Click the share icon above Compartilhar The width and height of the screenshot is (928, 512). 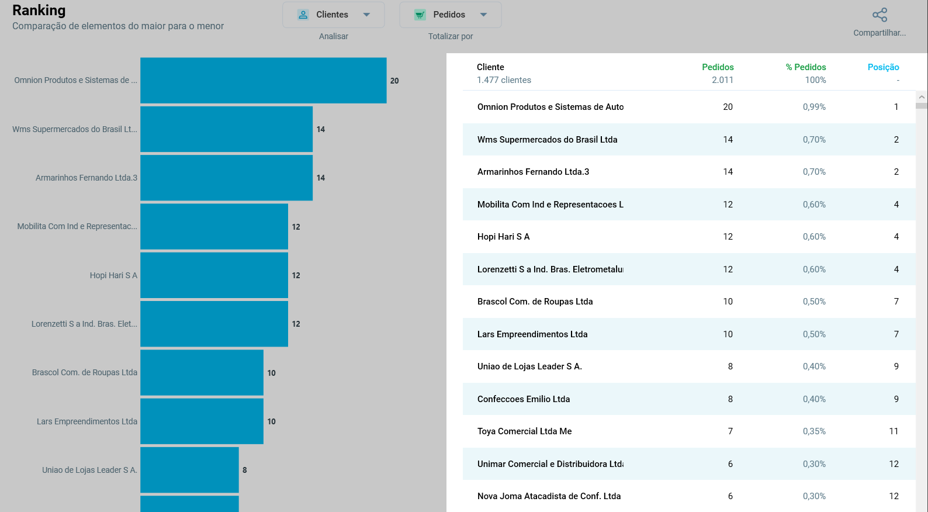879,15
